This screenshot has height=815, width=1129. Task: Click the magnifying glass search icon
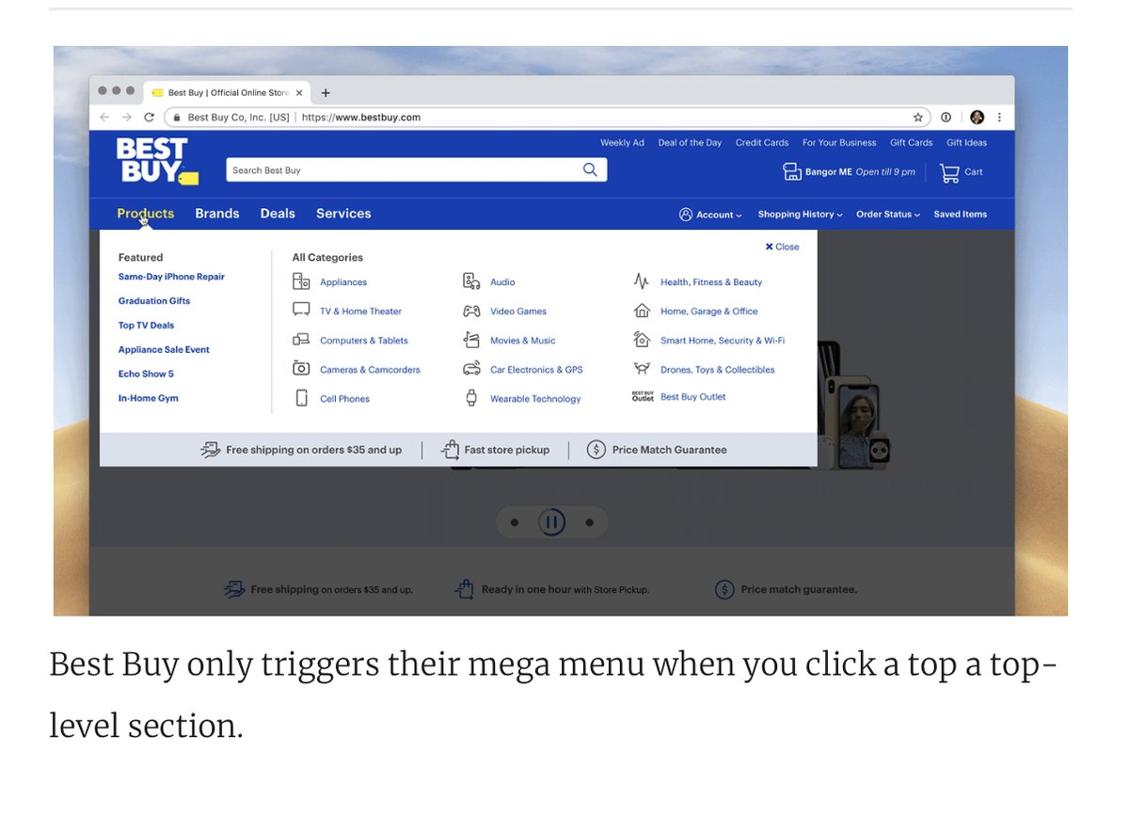pyautogui.click(x=590, y=170)
